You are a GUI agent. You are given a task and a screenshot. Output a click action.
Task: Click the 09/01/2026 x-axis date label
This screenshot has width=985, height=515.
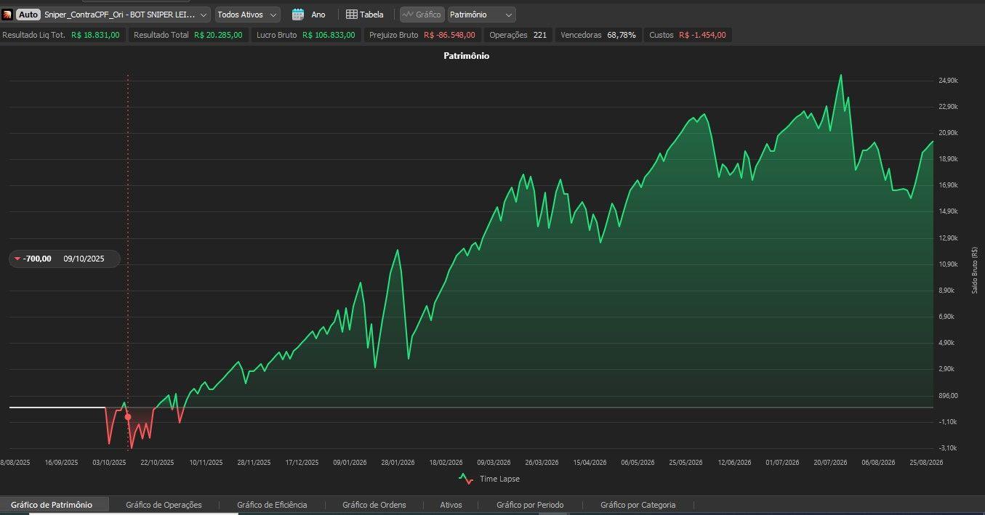[350, 462]
